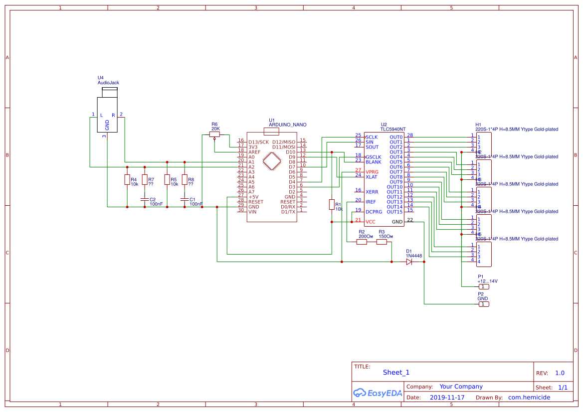The height and width of the screenshot is (412, 584).
Task: Click the sheet number 1/1
Action: click(563, 388)
